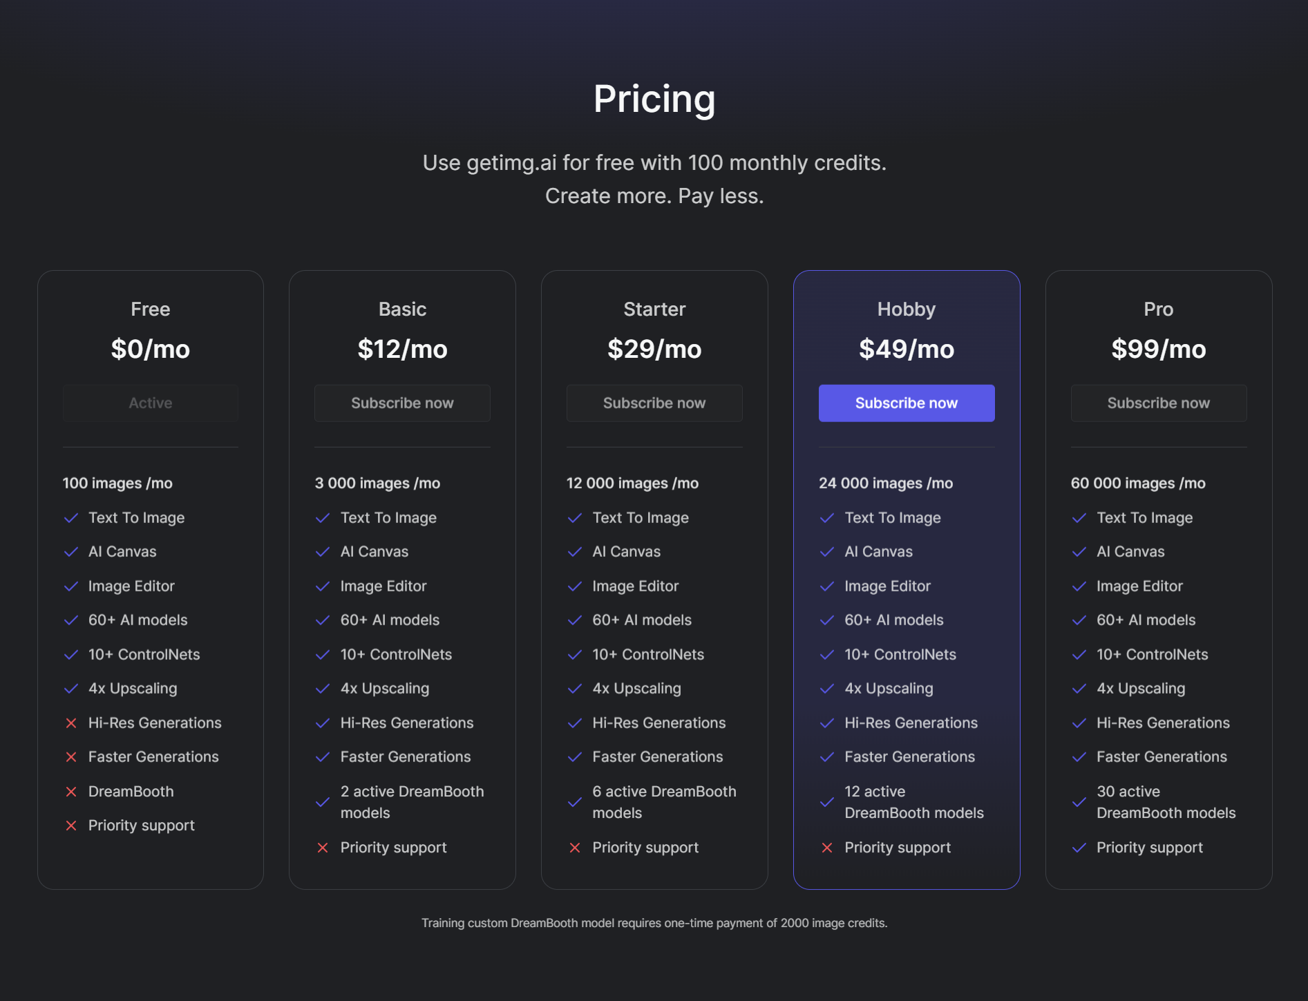
Task: Click the Pro plan $99/mo price
Action: [1159, 349]
